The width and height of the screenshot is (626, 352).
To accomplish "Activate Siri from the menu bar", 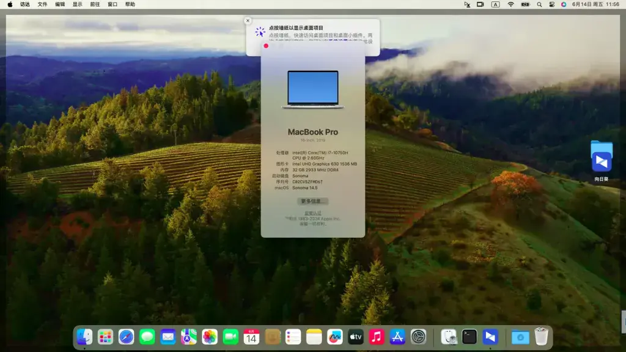I will [x=564, y=4].
